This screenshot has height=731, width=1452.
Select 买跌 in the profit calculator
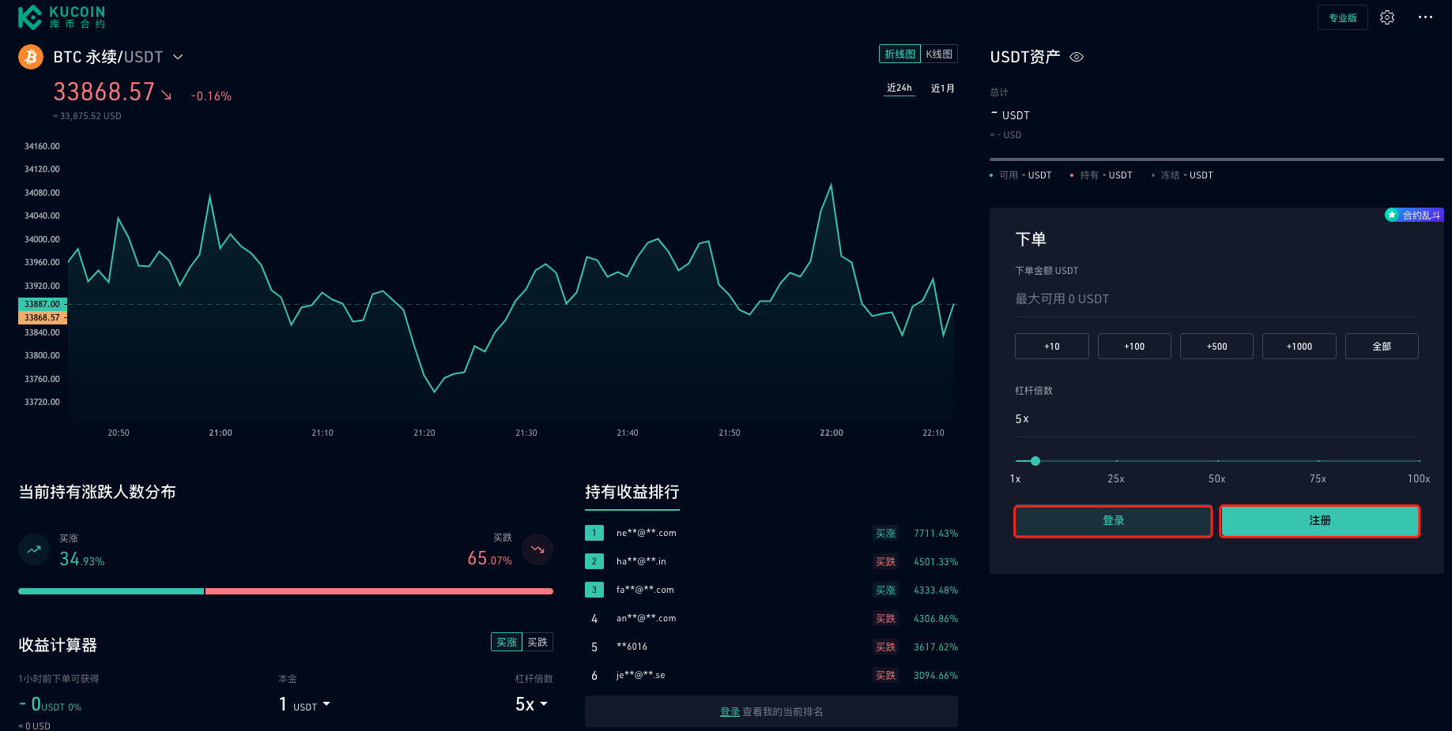coord(537,642)
